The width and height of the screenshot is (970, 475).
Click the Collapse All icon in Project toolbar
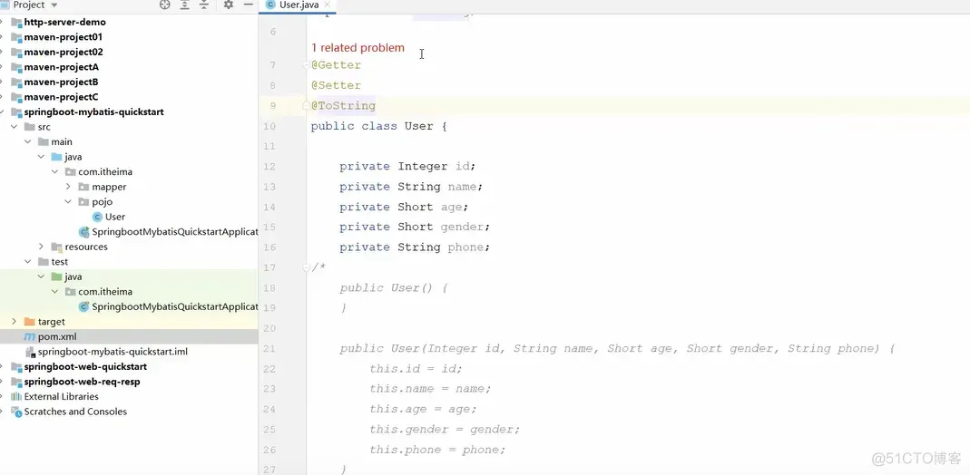[204, 5]
